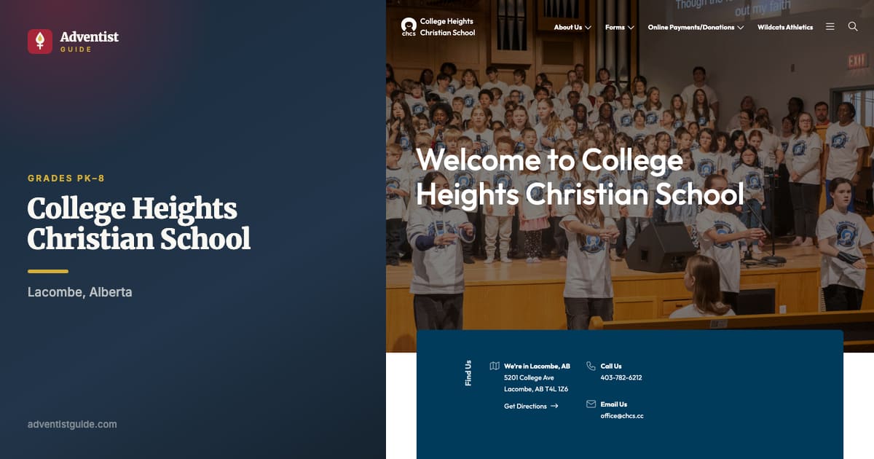This screenshot has width=874, height=459.
Task: Click the phone icon beside Call Us
Action: [591, 366]
